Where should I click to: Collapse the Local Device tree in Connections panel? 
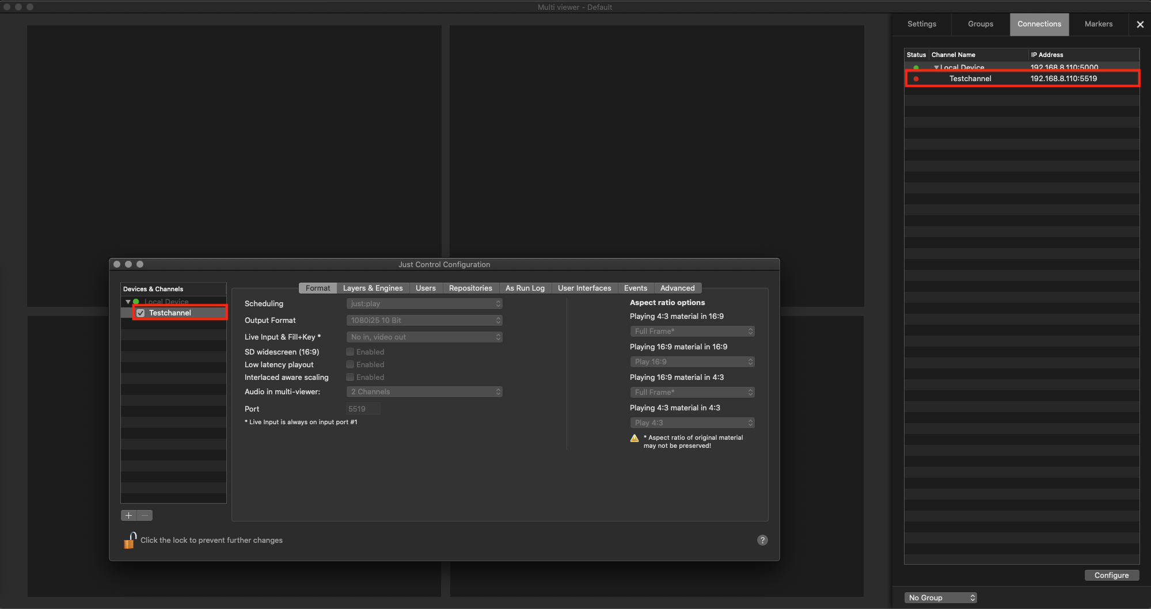[x=936, y=68]
